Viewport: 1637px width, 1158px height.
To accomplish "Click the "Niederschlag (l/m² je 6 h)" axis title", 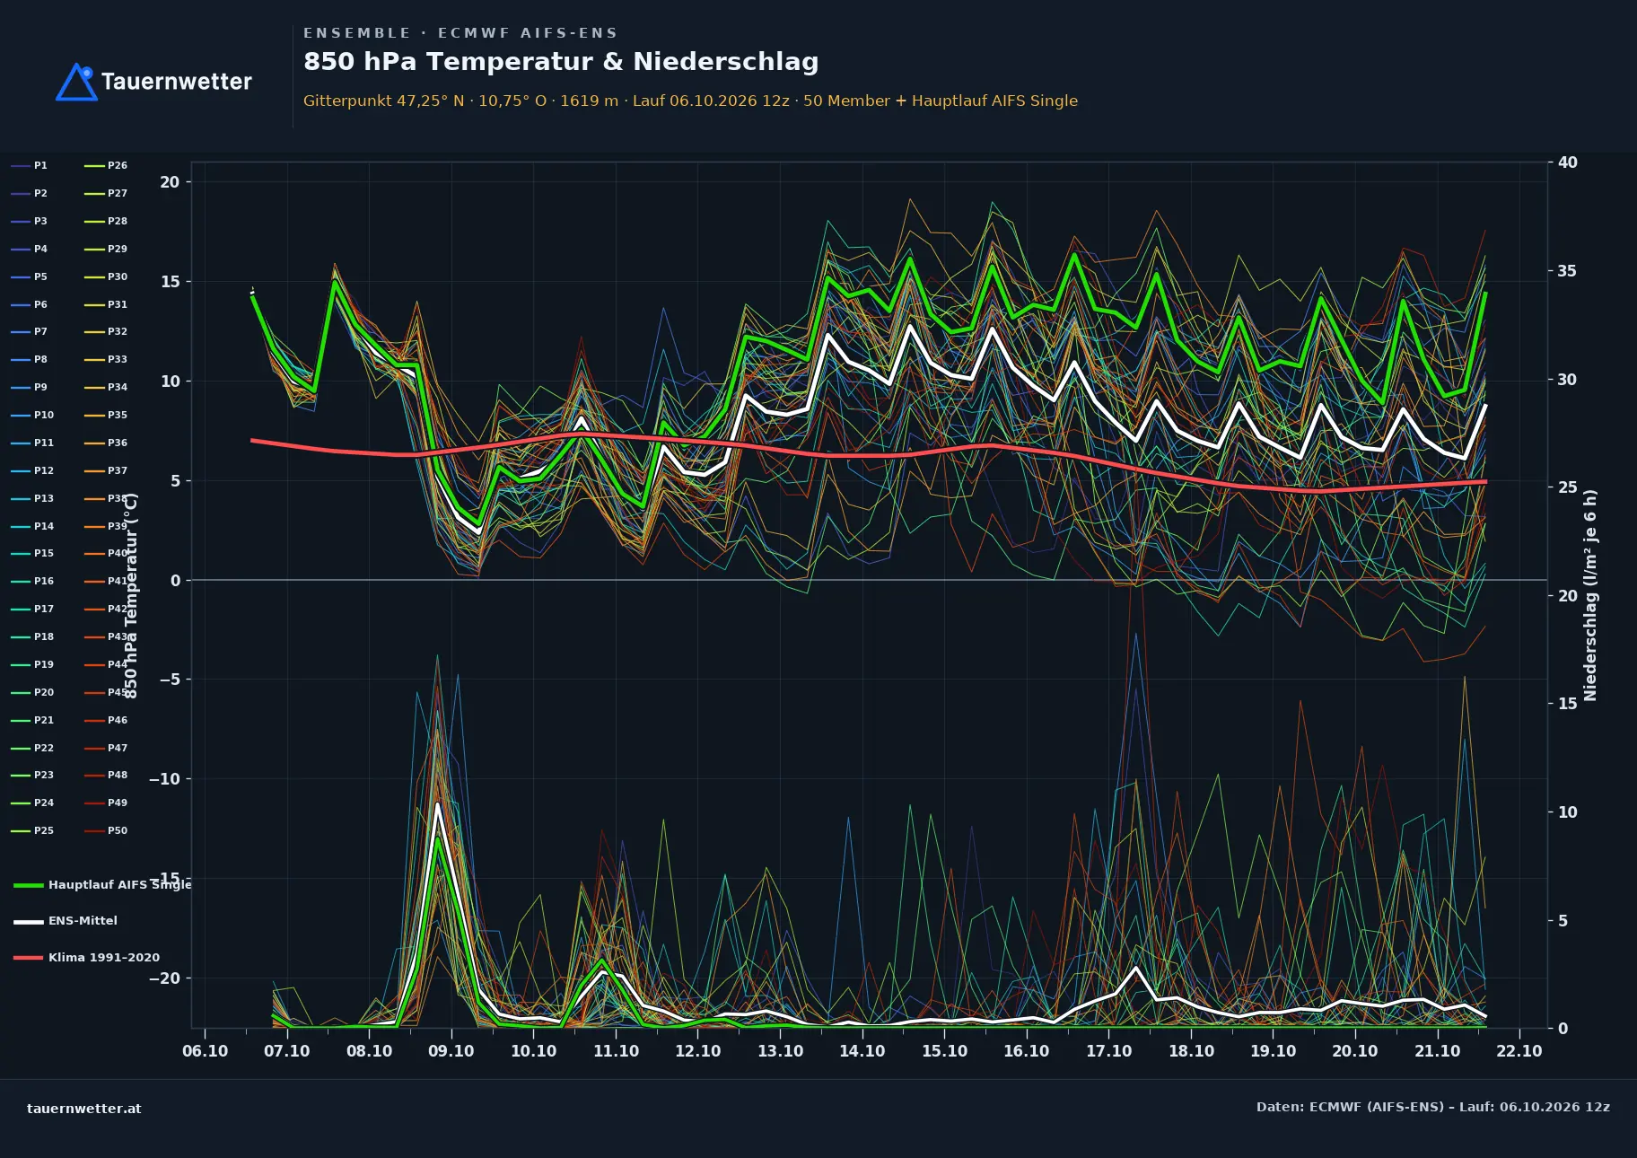I will (x=1590, y=595).
